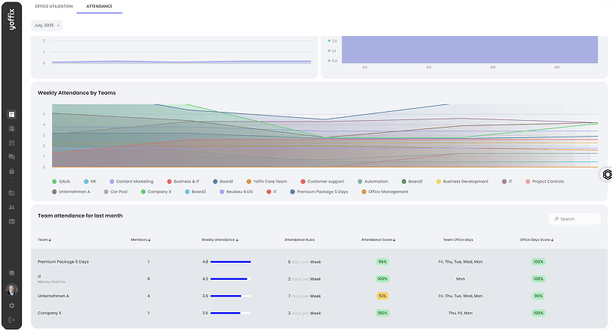
Task: Open Unternehmen A team row name
Action: [53, 296]
